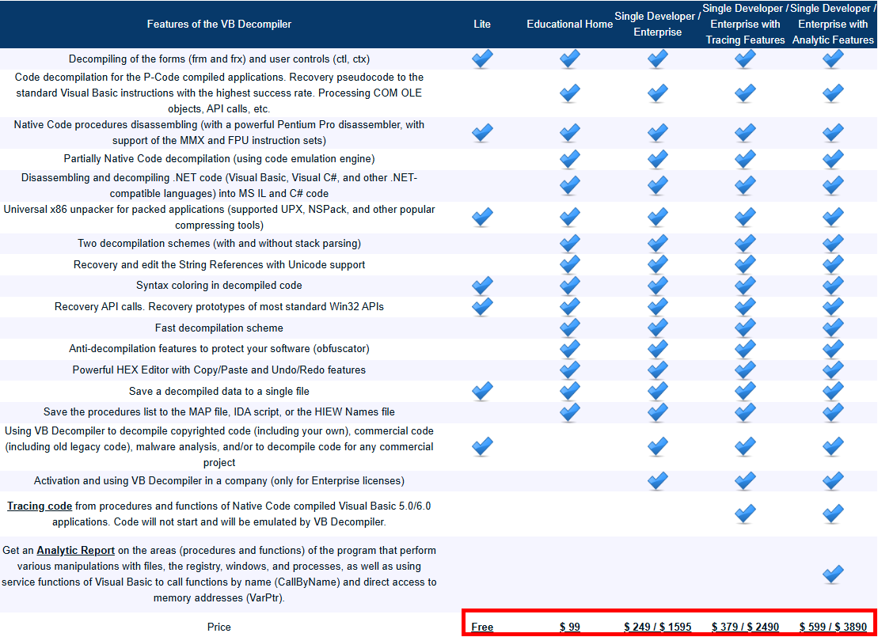Click the Educational Home column header
Viewport: 878px width, 637px height.
tap(569, 24)
